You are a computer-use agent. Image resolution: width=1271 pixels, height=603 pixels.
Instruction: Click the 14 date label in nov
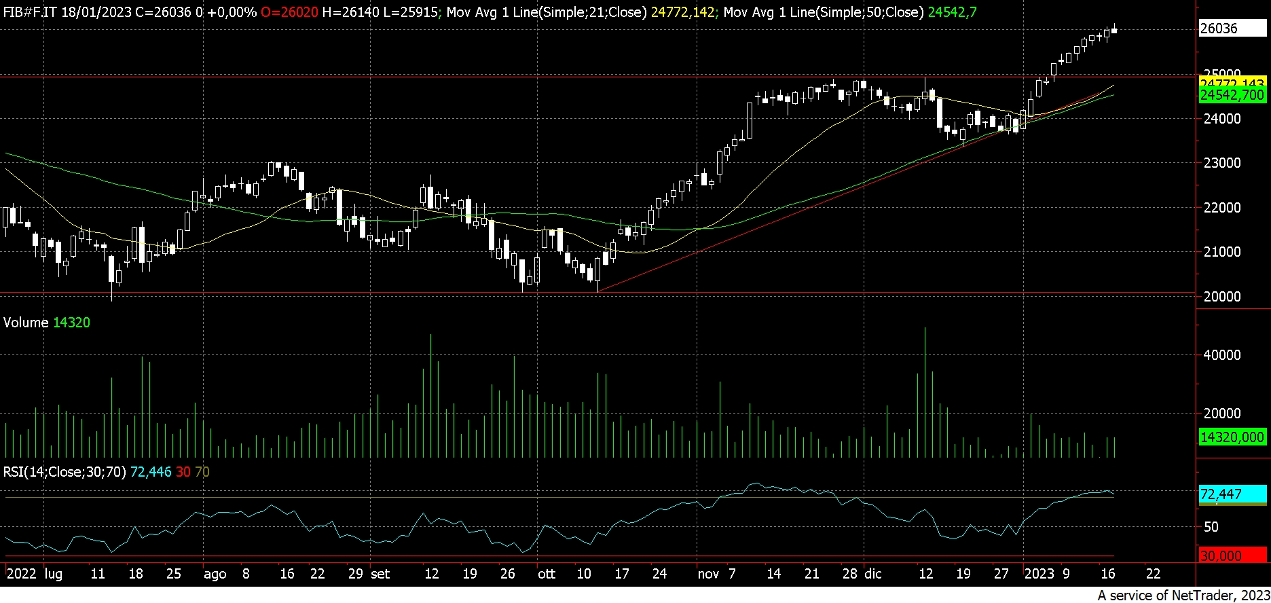774,574
